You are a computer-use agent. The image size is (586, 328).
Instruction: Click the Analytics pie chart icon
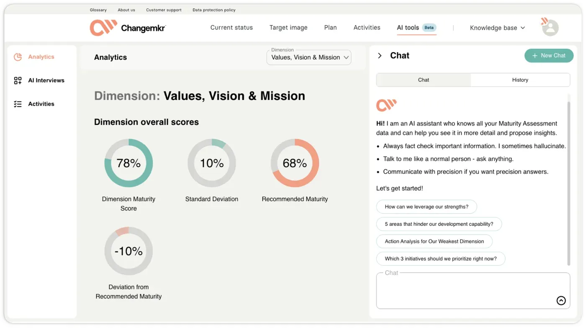(18, 57)
